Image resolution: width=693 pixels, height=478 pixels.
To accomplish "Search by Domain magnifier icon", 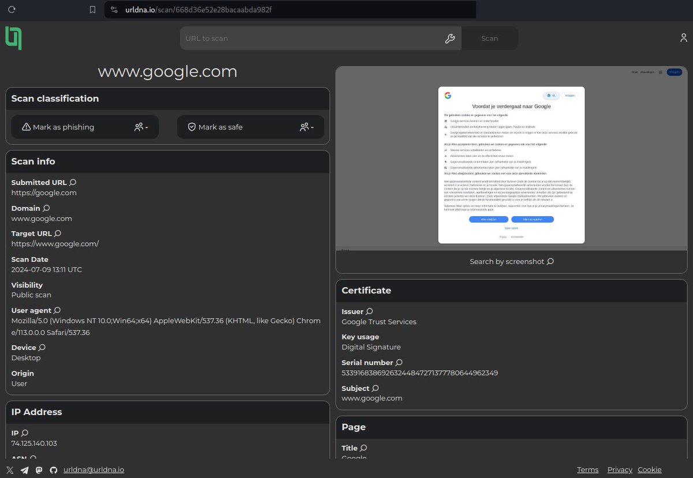I will pyautogui.click(x=46, y=208).
